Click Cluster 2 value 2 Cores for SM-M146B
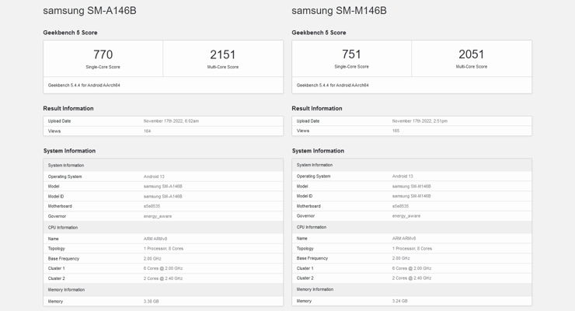This screenshot has width=575, height=311. click(x=412, y=278)
